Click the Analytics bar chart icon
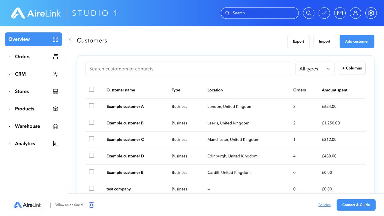The width and height of the screenshot is (384, 216). pyautogui.click(x=55, y=144)
